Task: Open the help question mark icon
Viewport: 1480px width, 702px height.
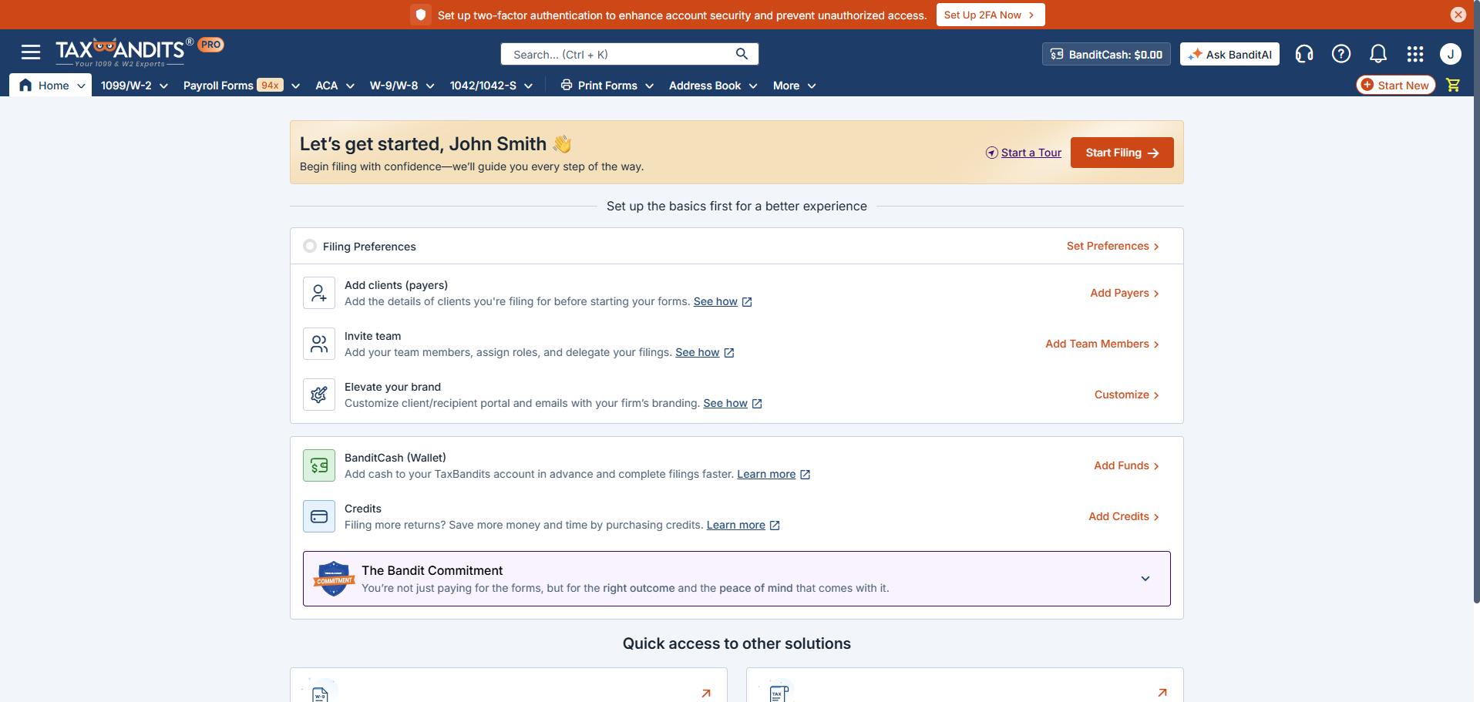Action: tap(1340, 54)
